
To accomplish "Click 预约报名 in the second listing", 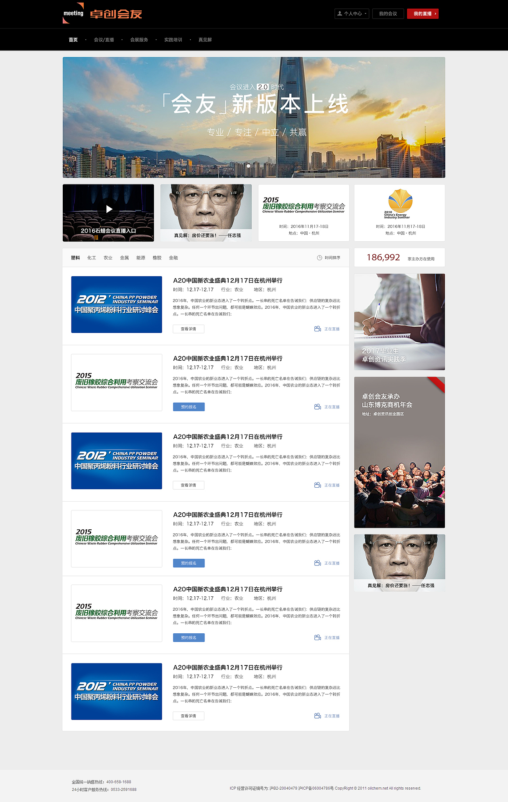I will point(189,407).
